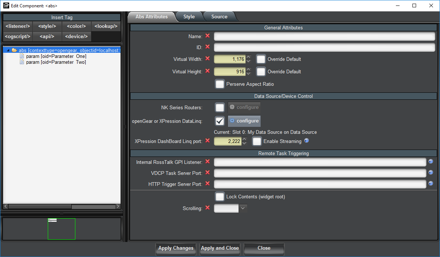Click the tree scrollbar right arrow
The height and width of the screenshot is (257, 440).
118,207
